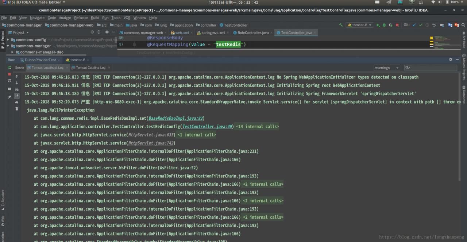467x242 pixels.
Task: Open the warnings log level dropdown
Action: [386, 68]
